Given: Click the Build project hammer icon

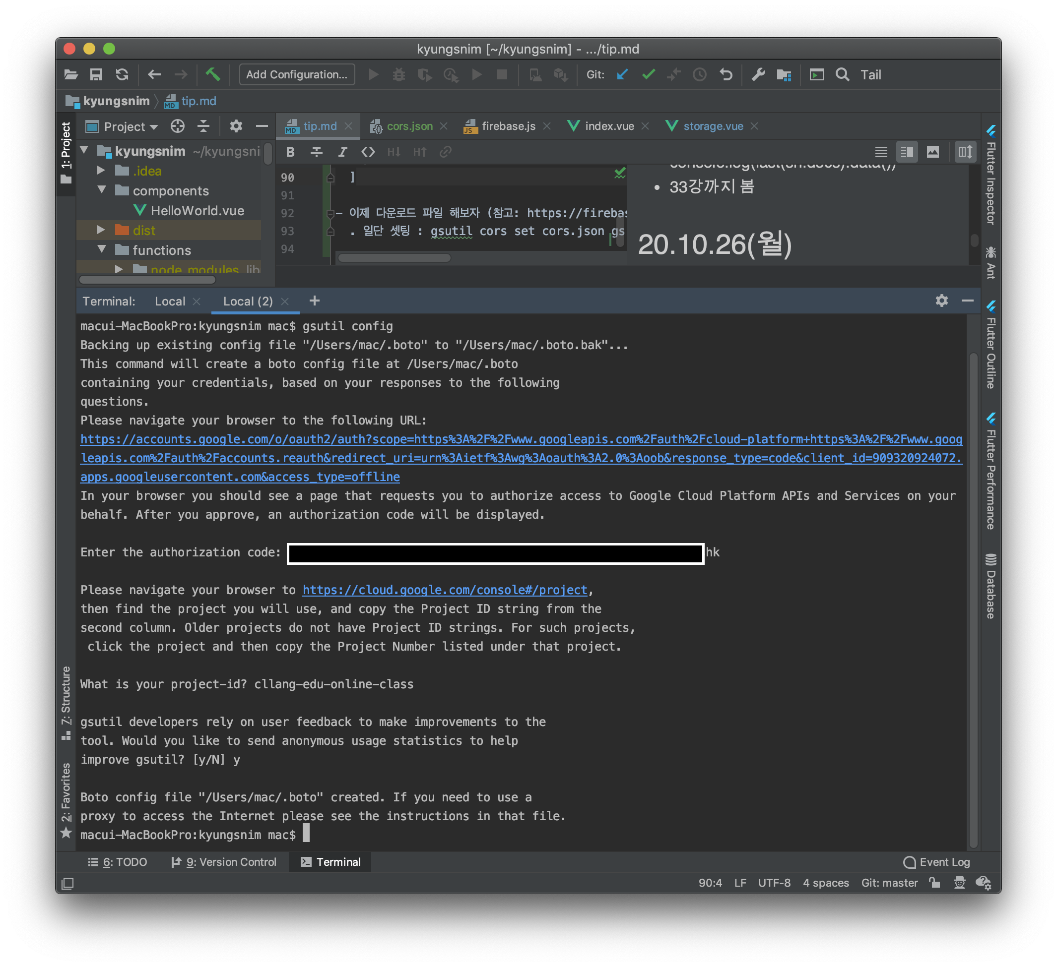Looking at the screenshot, I should [213, 74].
